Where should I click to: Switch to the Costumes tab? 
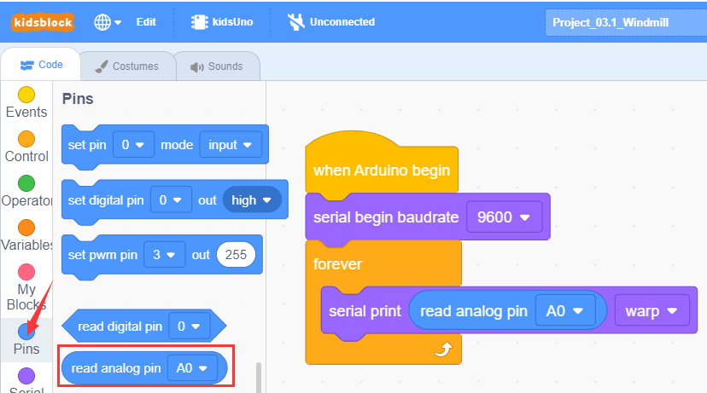[127, 66]
